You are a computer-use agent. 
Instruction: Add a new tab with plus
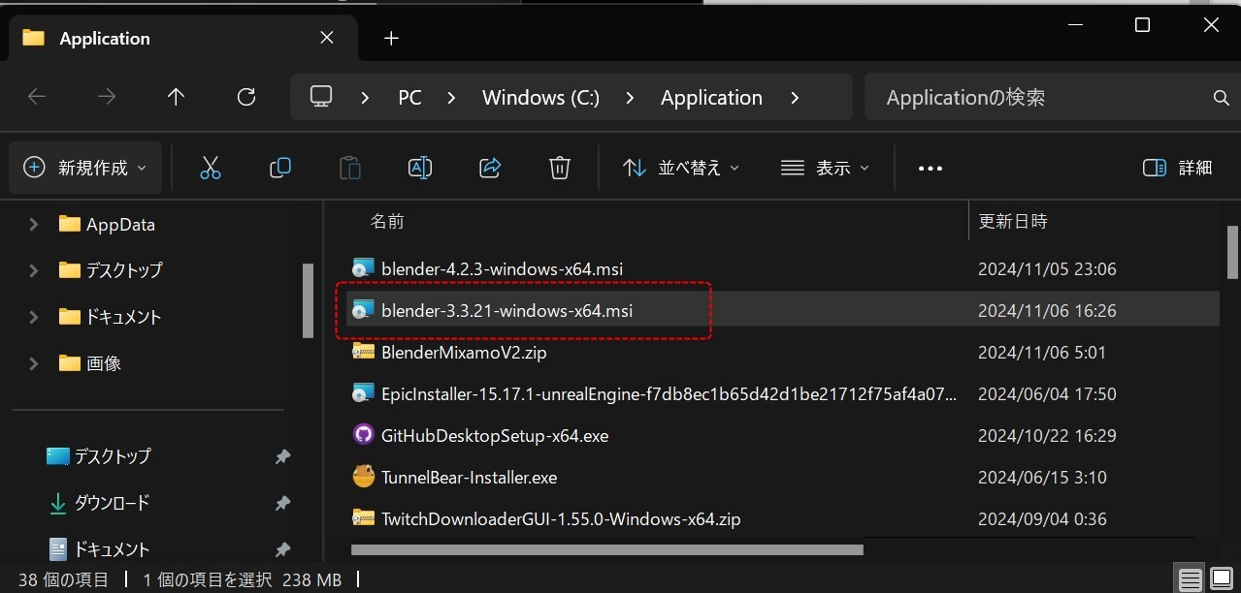pos(391,38)
